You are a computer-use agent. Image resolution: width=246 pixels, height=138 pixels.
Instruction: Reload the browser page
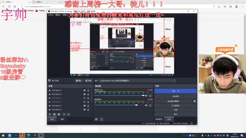(x=9, y=6)
